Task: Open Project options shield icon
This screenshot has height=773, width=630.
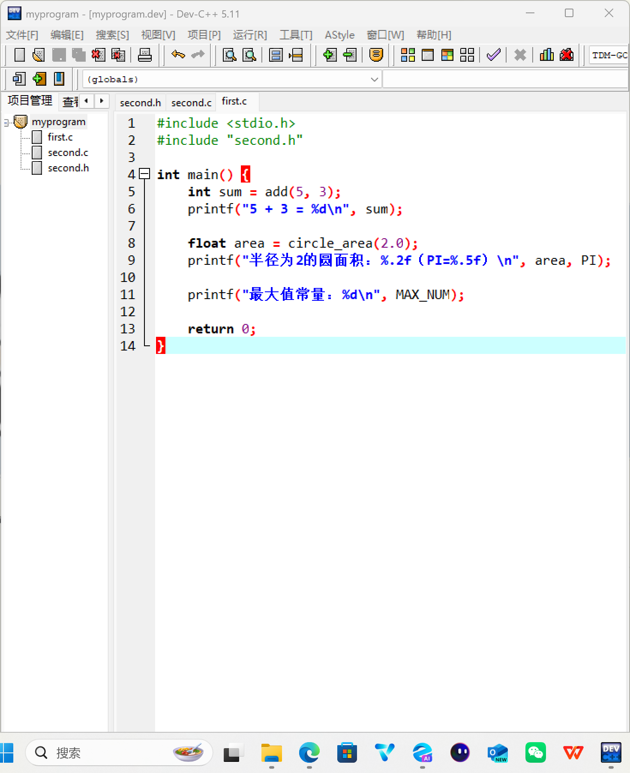Action: tap(376, 55)
